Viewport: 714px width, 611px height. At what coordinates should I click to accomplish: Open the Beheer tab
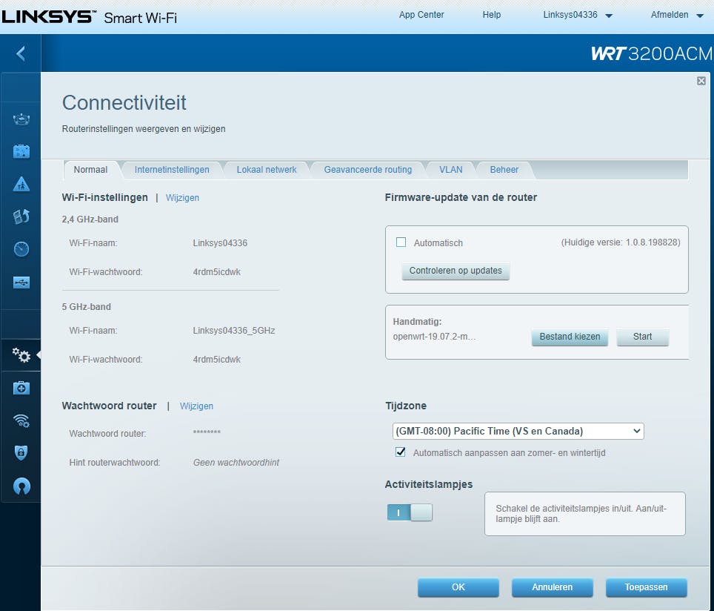pos(504,170)
